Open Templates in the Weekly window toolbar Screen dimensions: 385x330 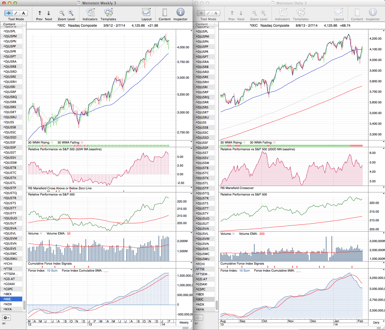coord(108,13)
